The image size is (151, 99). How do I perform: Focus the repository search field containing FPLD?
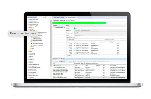[63, 64]
